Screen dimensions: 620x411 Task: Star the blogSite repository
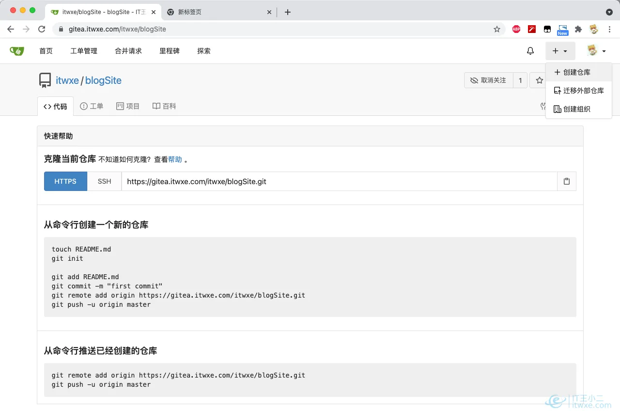click(x=540, y=80)
